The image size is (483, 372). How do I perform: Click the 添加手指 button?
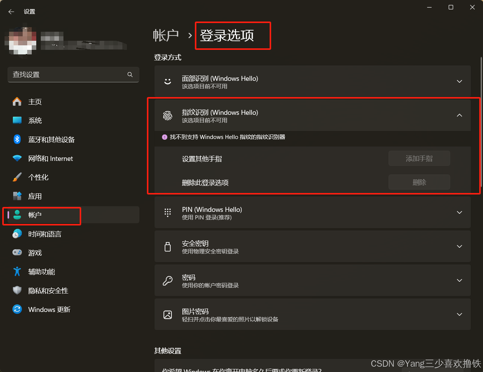pos(419,158)
